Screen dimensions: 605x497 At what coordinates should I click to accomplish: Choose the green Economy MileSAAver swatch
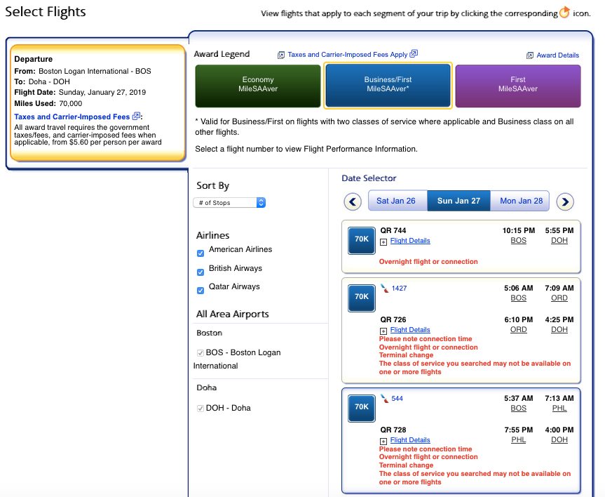pos(258,86)
